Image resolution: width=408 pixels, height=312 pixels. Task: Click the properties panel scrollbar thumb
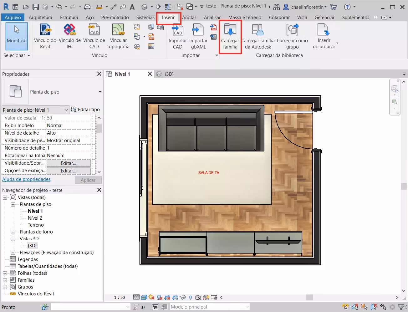[99, 128]
